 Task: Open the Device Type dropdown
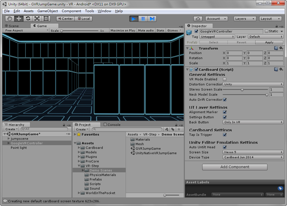[x=253, y=157]
